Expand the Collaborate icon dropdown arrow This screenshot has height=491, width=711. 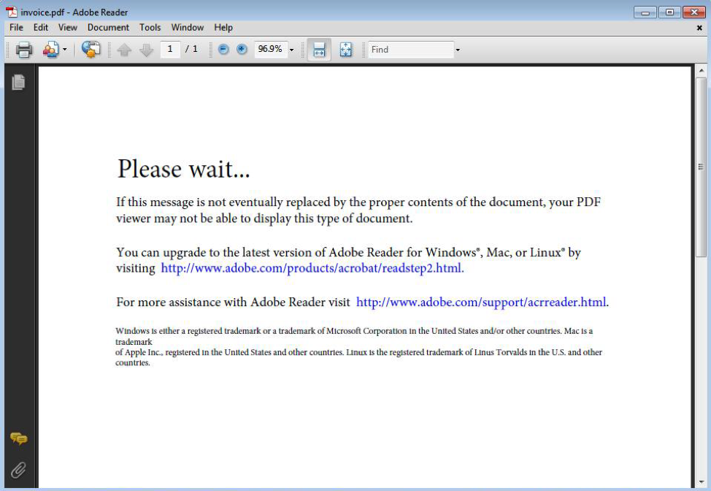tap(64, 50)
